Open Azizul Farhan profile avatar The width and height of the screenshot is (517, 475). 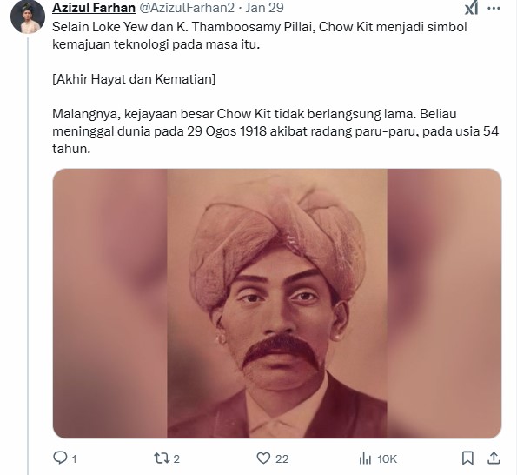click(x=28, y=17)
